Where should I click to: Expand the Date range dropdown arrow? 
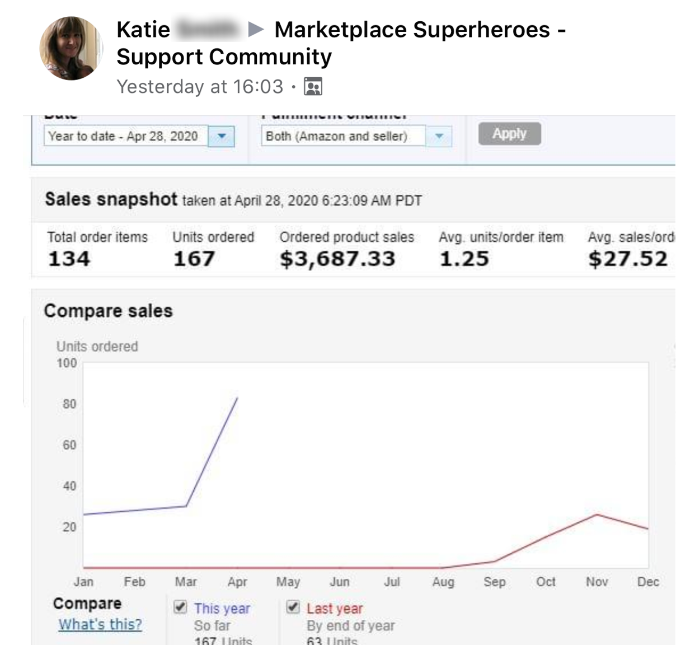(x=222, y=136)
